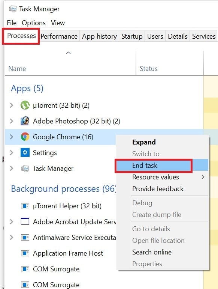The image size is (218, 289).
Task: Expand Adobe Acrobat Update Service row
Action: (12, 221)
